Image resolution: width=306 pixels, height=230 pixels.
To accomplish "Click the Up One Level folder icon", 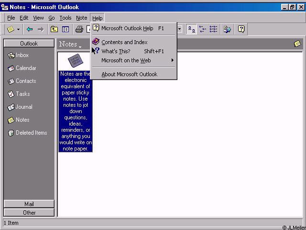I will pos(54,29).
